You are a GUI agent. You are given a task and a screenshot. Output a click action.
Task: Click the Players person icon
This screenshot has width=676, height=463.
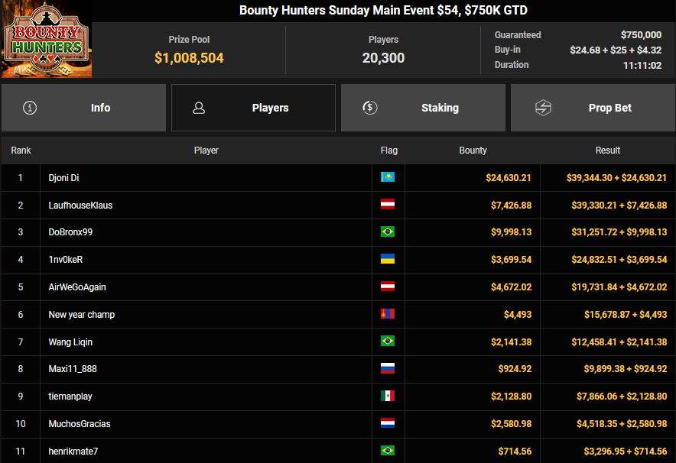[199, 108]
